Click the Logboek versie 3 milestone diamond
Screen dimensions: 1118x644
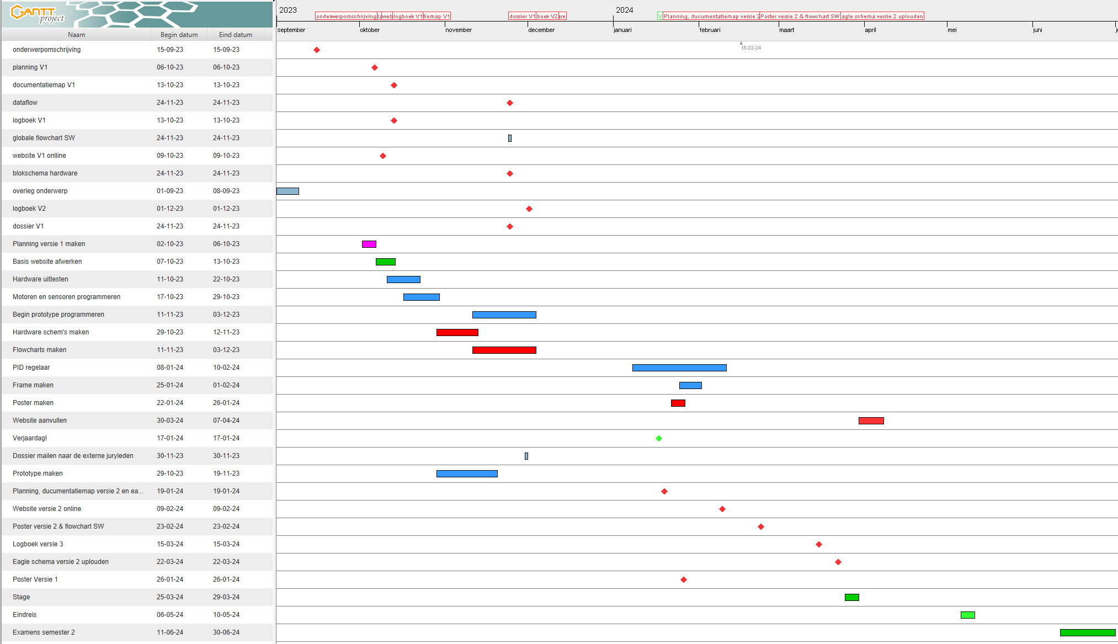tap(819, 545)
